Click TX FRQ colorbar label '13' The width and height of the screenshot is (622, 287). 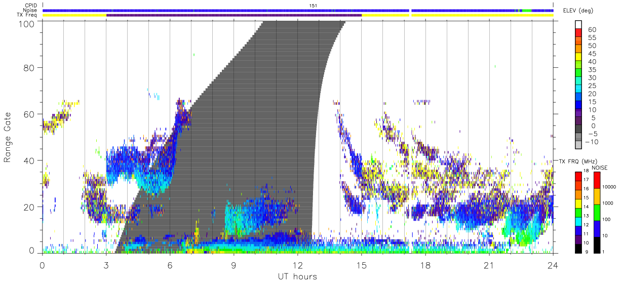pos(586,216)
